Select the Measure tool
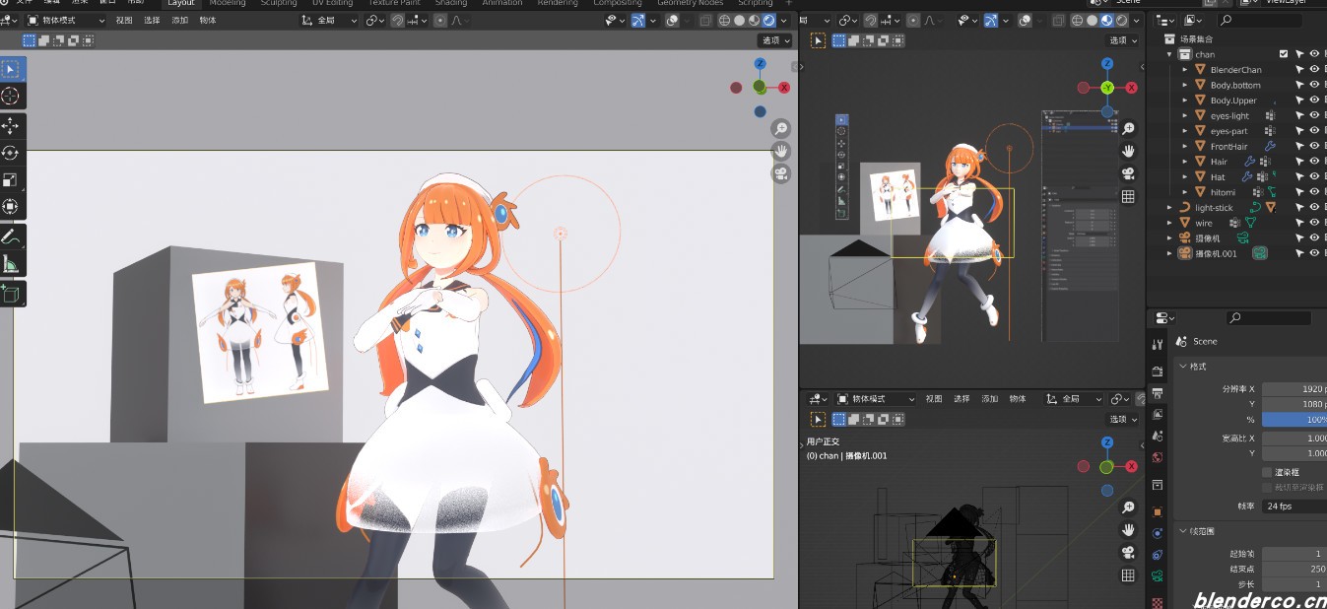The image size is (1327, 609). [x=12, y=263]
